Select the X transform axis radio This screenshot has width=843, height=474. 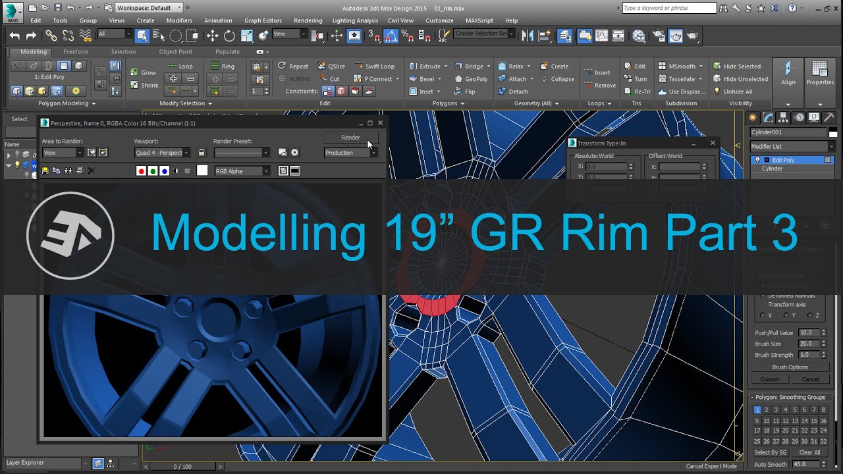[763, 315]
